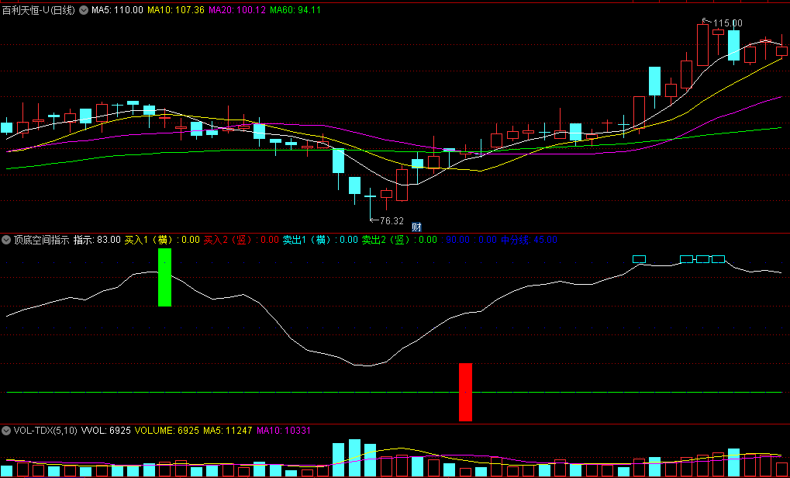Click the 财 financial marker icon
Screen dimensions: 790x478
[416, 227]
